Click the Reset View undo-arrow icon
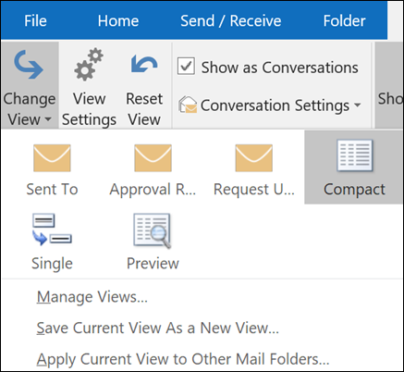Image resolution: width=404 pixels, height=372 pixels. click(144, 64)
